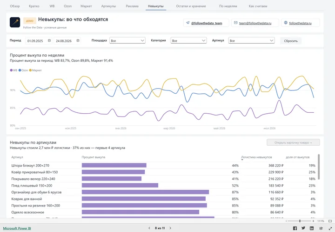Sort by Артикул column header
The height and width of the screenshot is (232, 335).
[x=17, y=157]
